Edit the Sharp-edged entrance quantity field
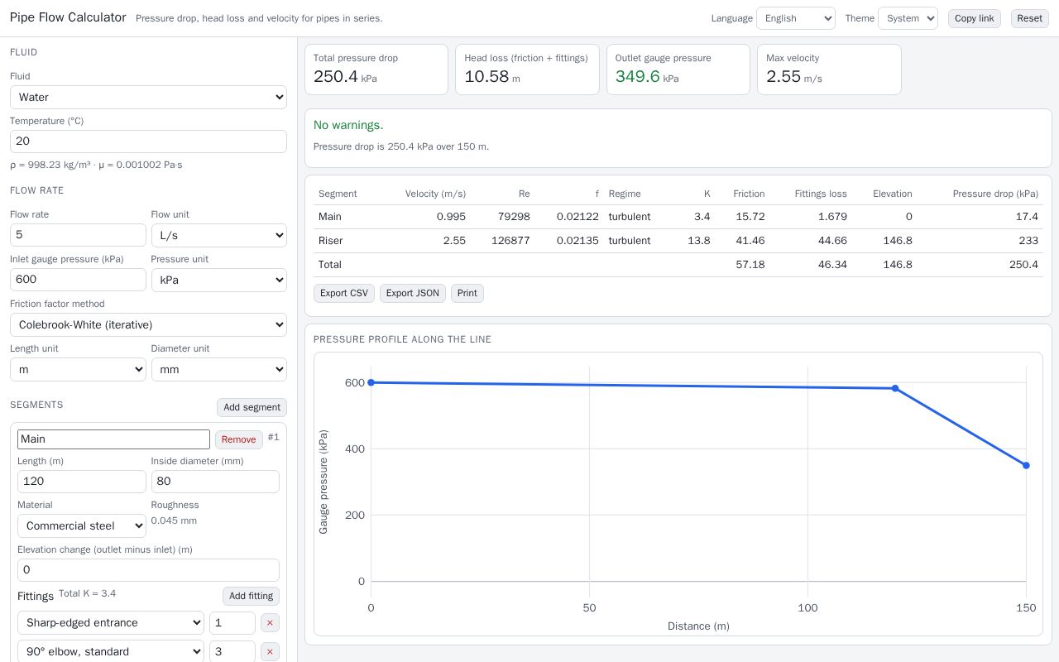 [x=232, y=623]
